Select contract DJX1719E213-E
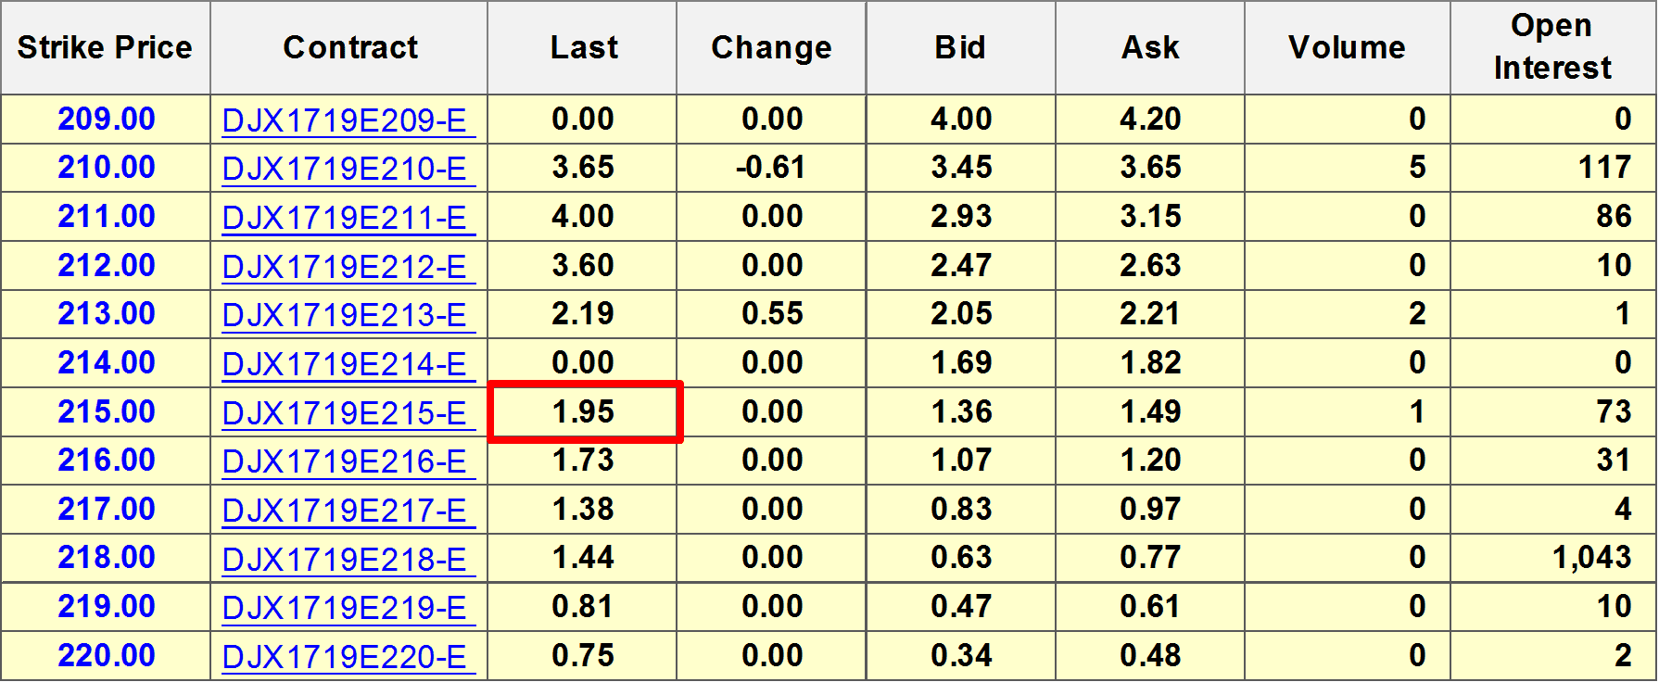Screen dimensions: 1659x682 click(344, 315)
